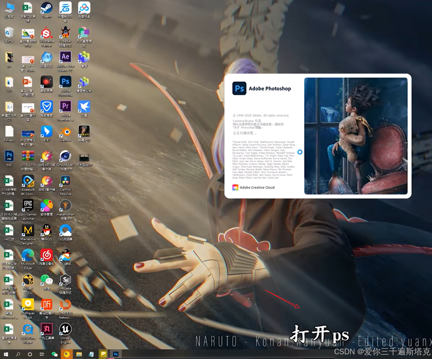Select the TTLoader shortcut icon

click(x=66, y=37)
